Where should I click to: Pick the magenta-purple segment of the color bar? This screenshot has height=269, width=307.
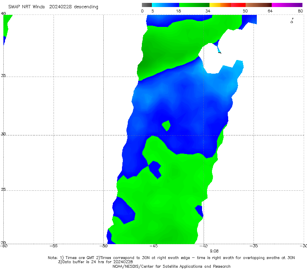click(x=287, y=5)
